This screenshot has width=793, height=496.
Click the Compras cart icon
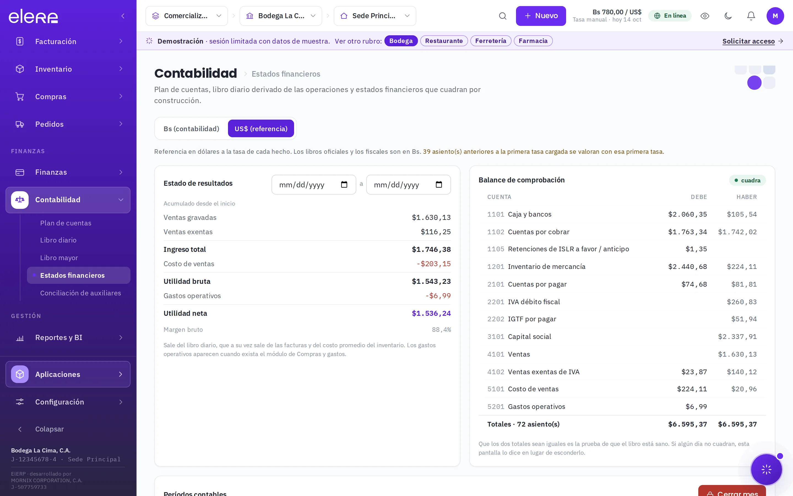(20, 96)
